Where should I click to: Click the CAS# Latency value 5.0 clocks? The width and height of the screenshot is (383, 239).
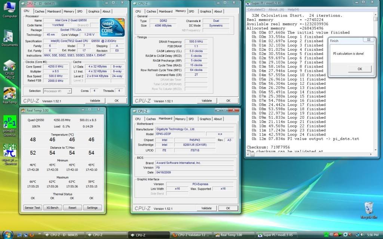[x=196, y=51]
